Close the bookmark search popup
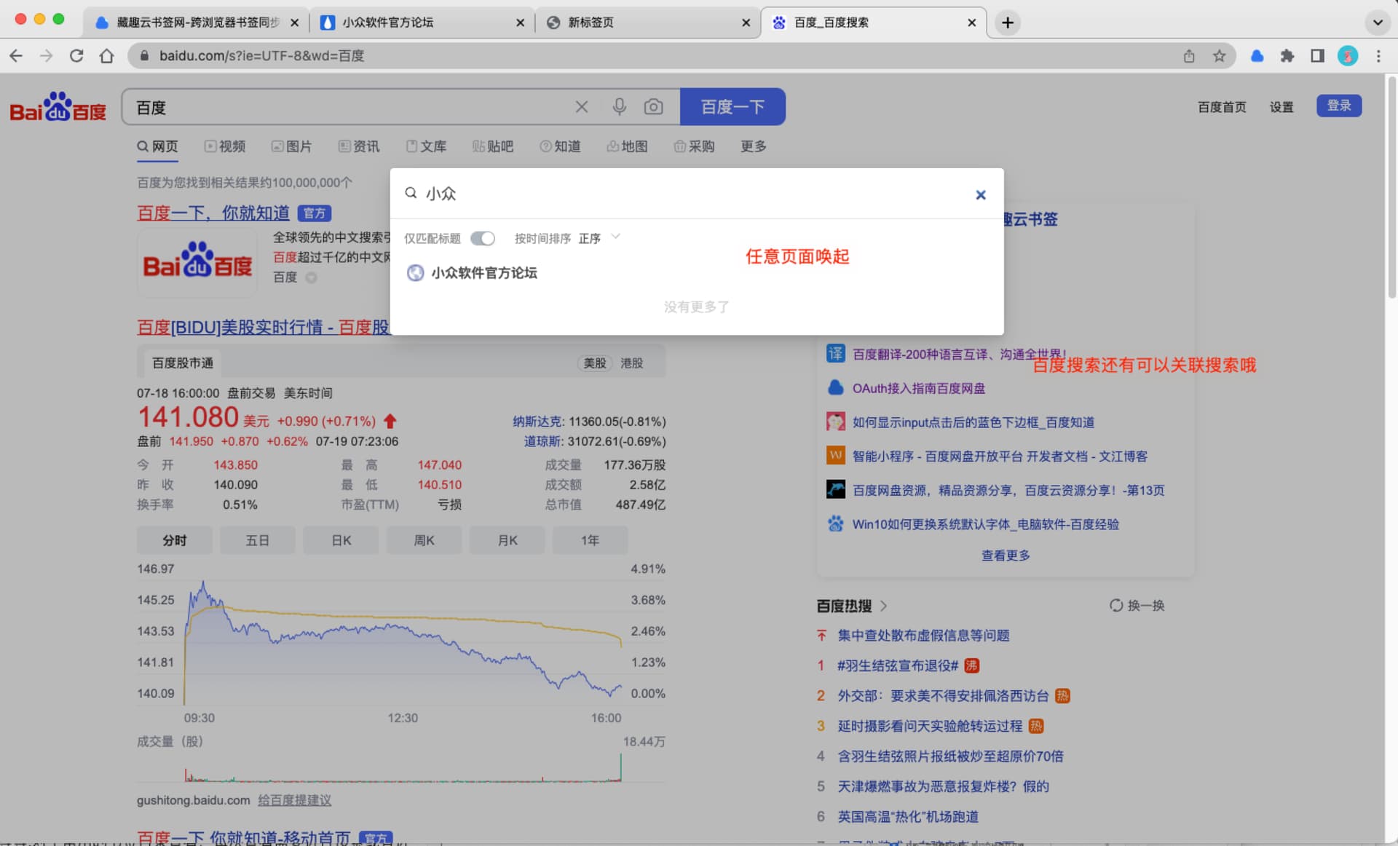Viewport: 1398px width, 846px height. click(x=980, y=194)
